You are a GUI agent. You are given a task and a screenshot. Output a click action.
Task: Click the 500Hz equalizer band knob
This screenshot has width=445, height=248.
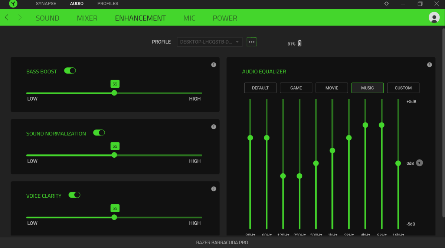coord(316,163)
